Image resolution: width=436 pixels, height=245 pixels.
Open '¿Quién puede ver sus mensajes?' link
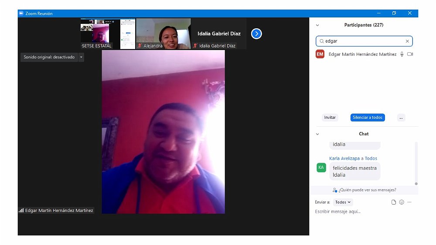coord(364,190)
